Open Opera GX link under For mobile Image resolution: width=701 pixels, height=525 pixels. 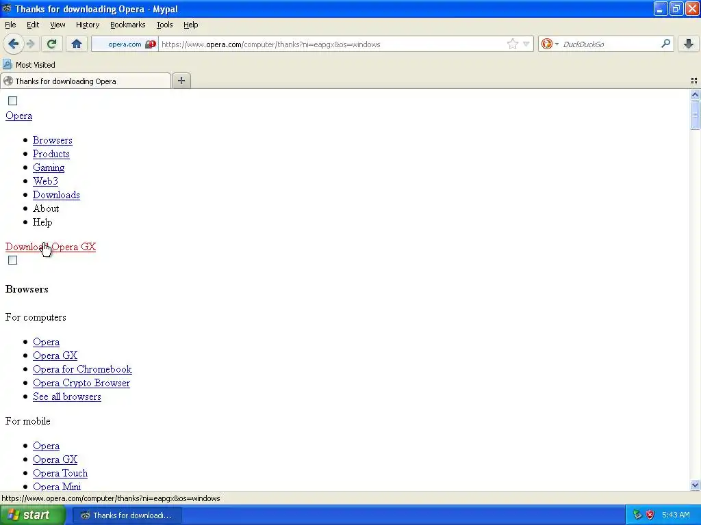coord(55,460)
